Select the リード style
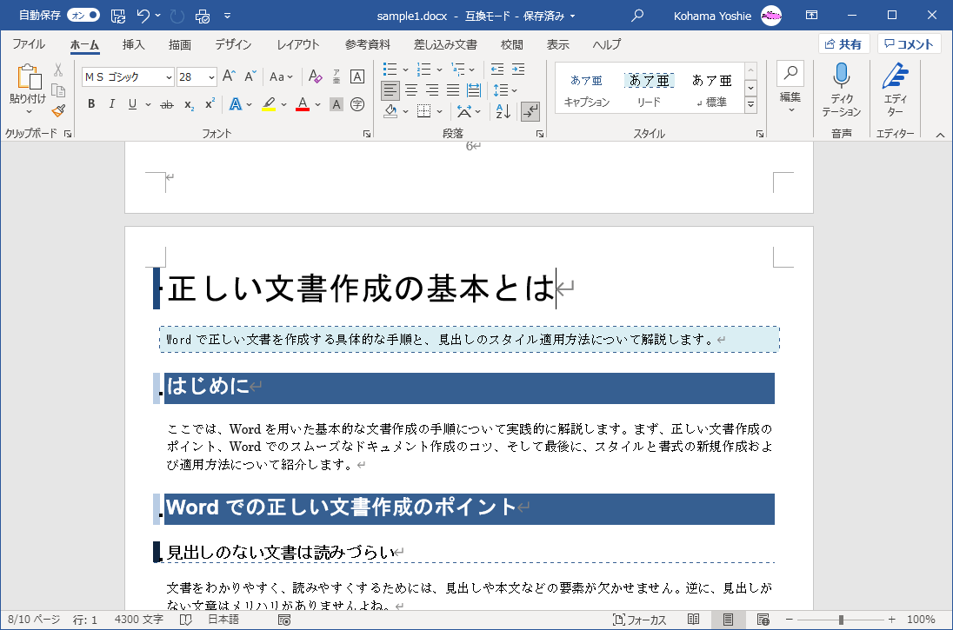The width and height of the screenshot is (953, 630). [x=649, y=90]
